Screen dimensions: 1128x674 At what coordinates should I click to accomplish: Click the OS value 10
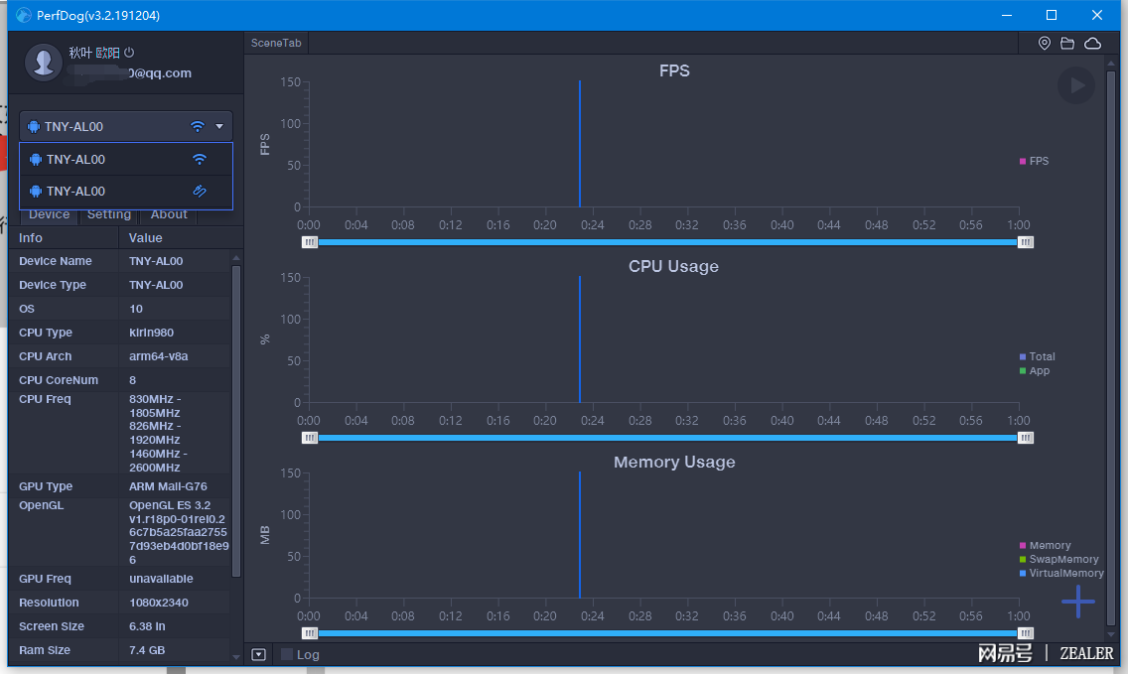[136, 310]
